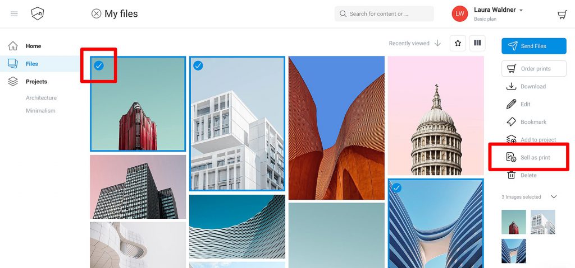Screen dimensions: 575x268
Task: Click Delete action
Action: pos(528,176)
